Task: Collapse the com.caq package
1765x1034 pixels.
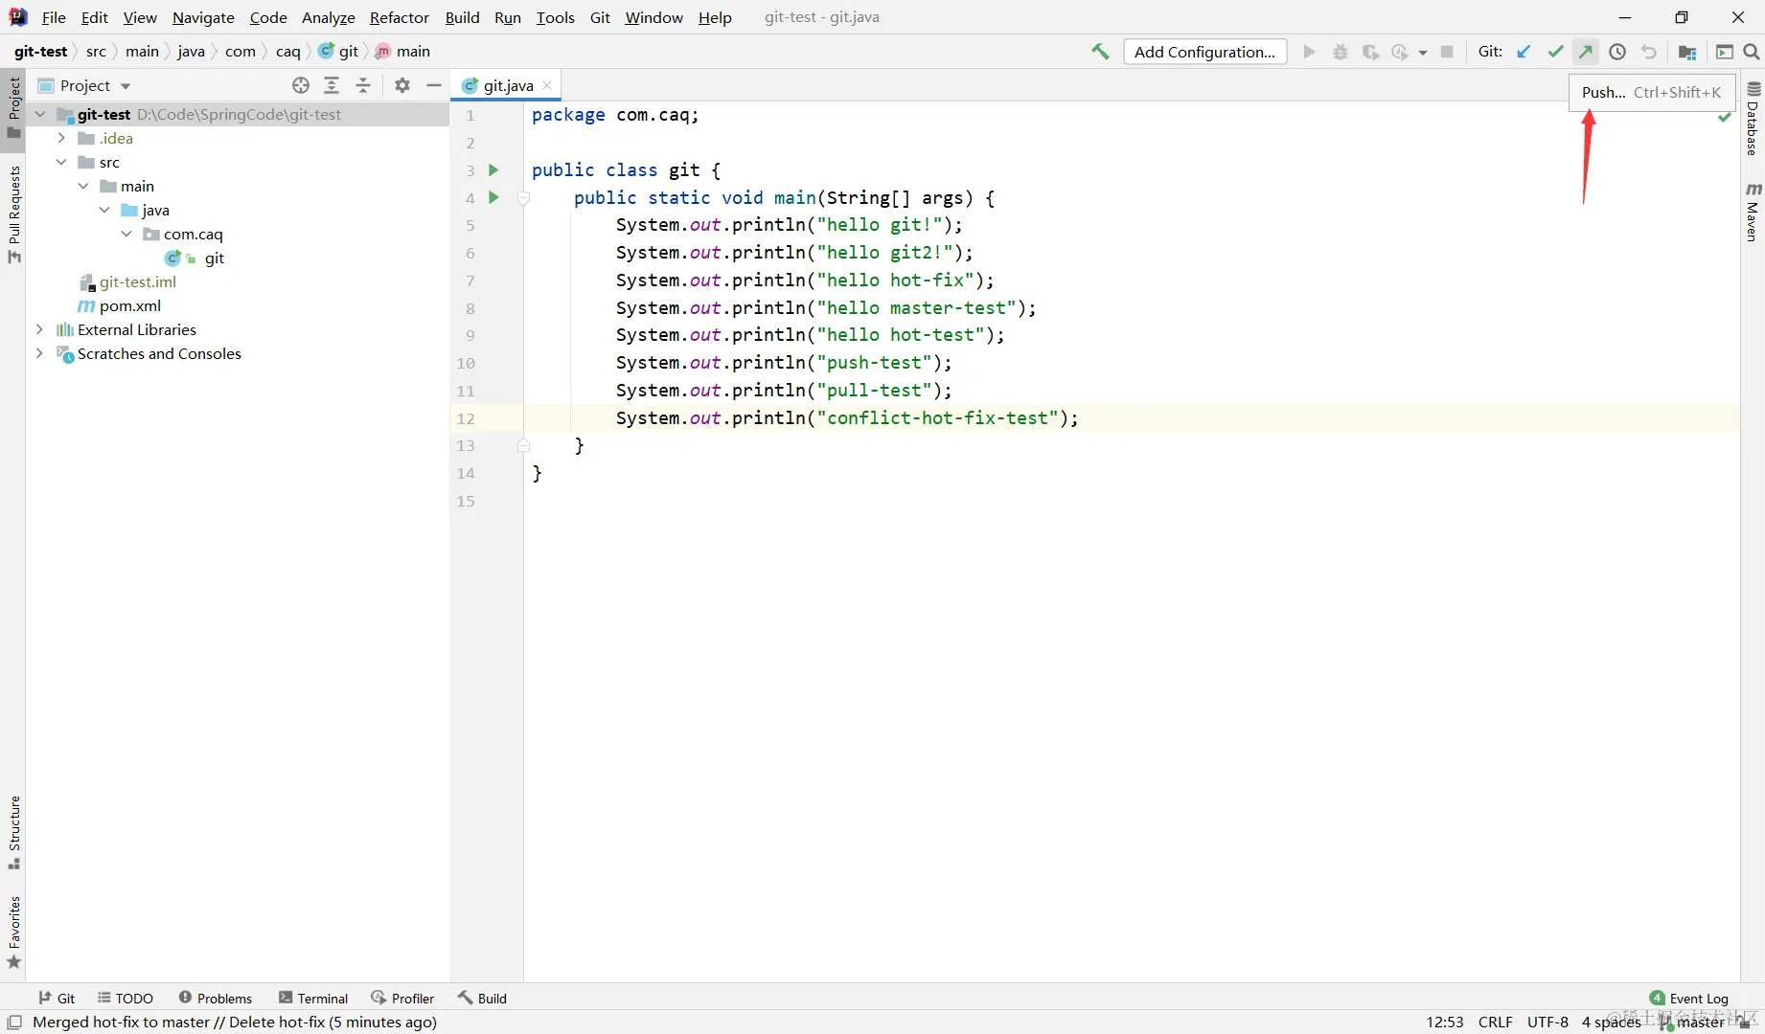Action: tap(126, 234)
